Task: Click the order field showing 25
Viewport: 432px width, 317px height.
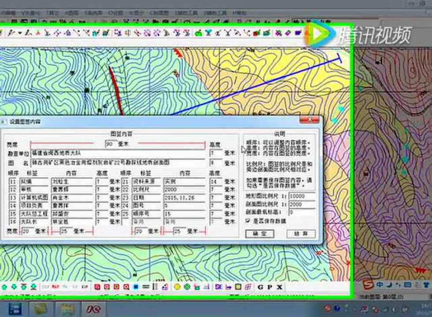Action: [125, 214]
